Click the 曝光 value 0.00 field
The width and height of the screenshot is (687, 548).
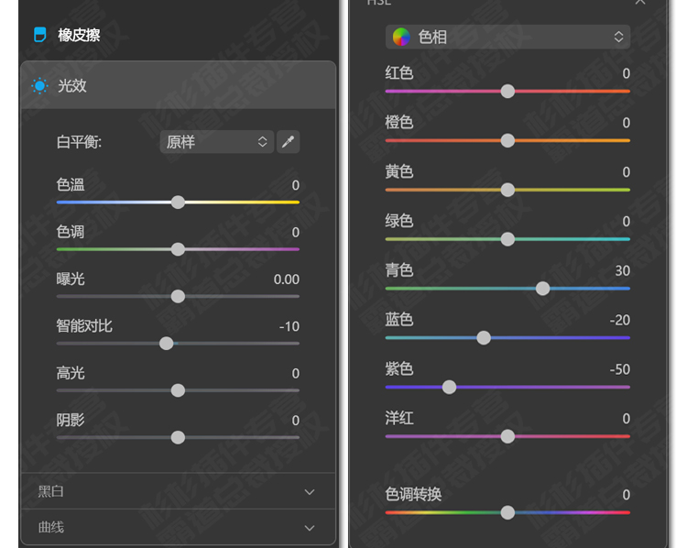[286, 279]
